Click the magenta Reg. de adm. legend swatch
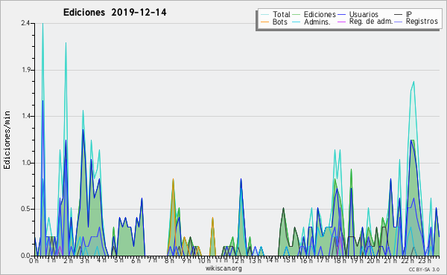Image resolution: width=447 pixels, height=275 pixels. [x=341, y=22]
